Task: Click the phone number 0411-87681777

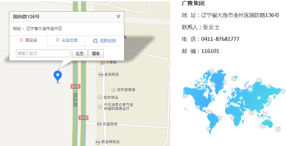Action: [x=220, y=39]
